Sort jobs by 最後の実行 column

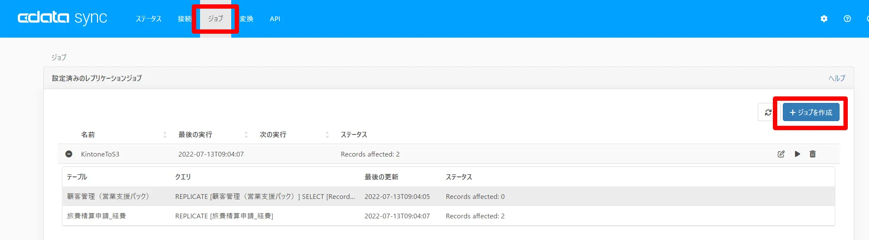point(195,134)
